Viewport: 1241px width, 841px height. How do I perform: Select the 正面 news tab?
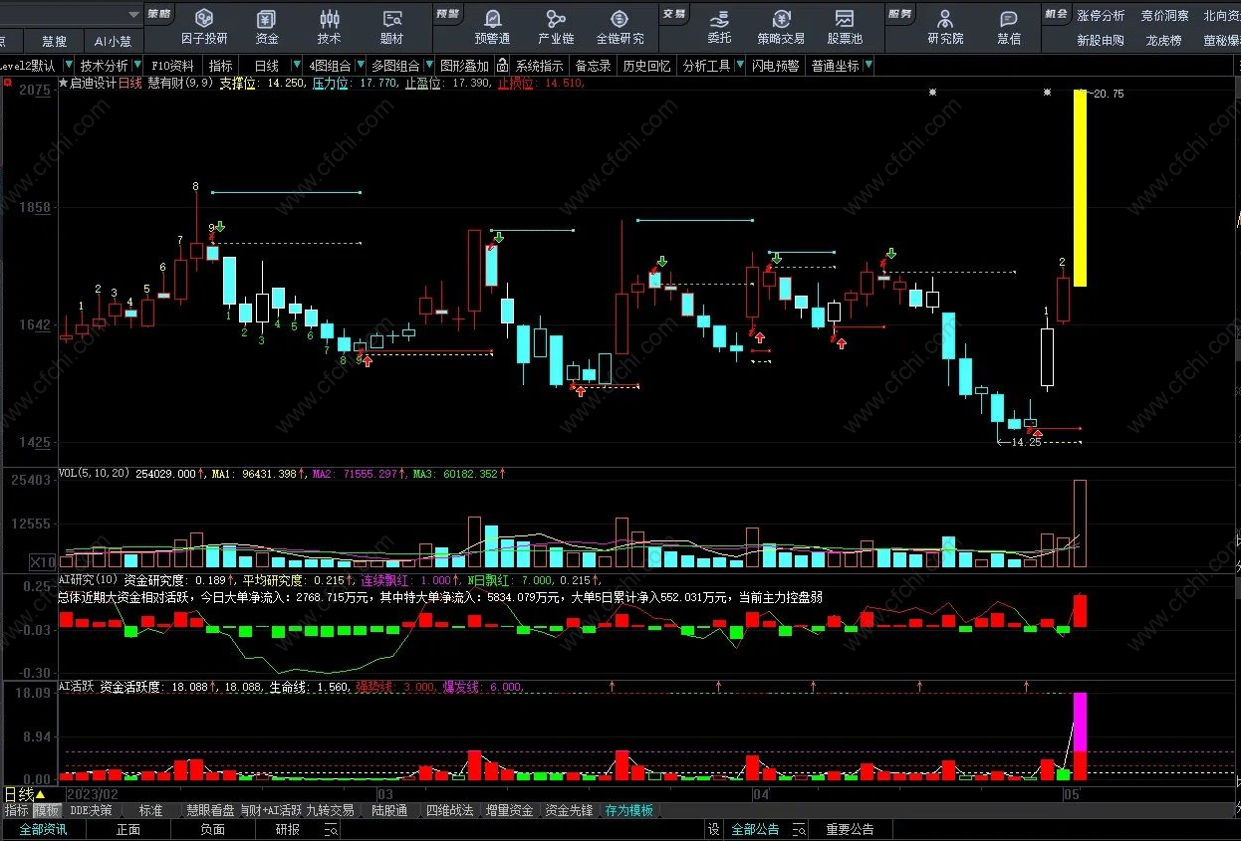pyautogui.click(x=128, y=829)
